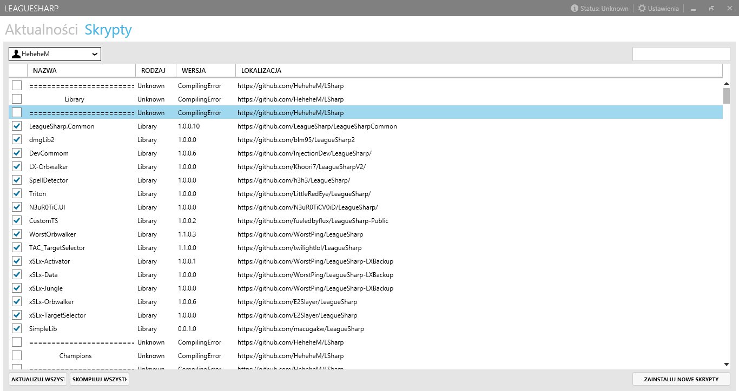Click the Status: Unknown text
This screenshot has height=391, width=739.
604,9
